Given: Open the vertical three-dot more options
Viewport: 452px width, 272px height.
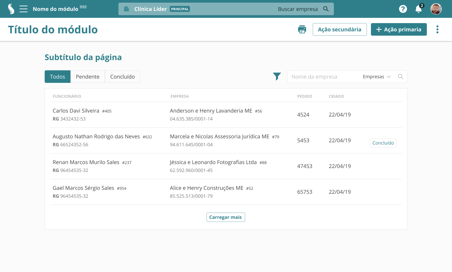Looking at the screenshot, I should tap(437, 29).
